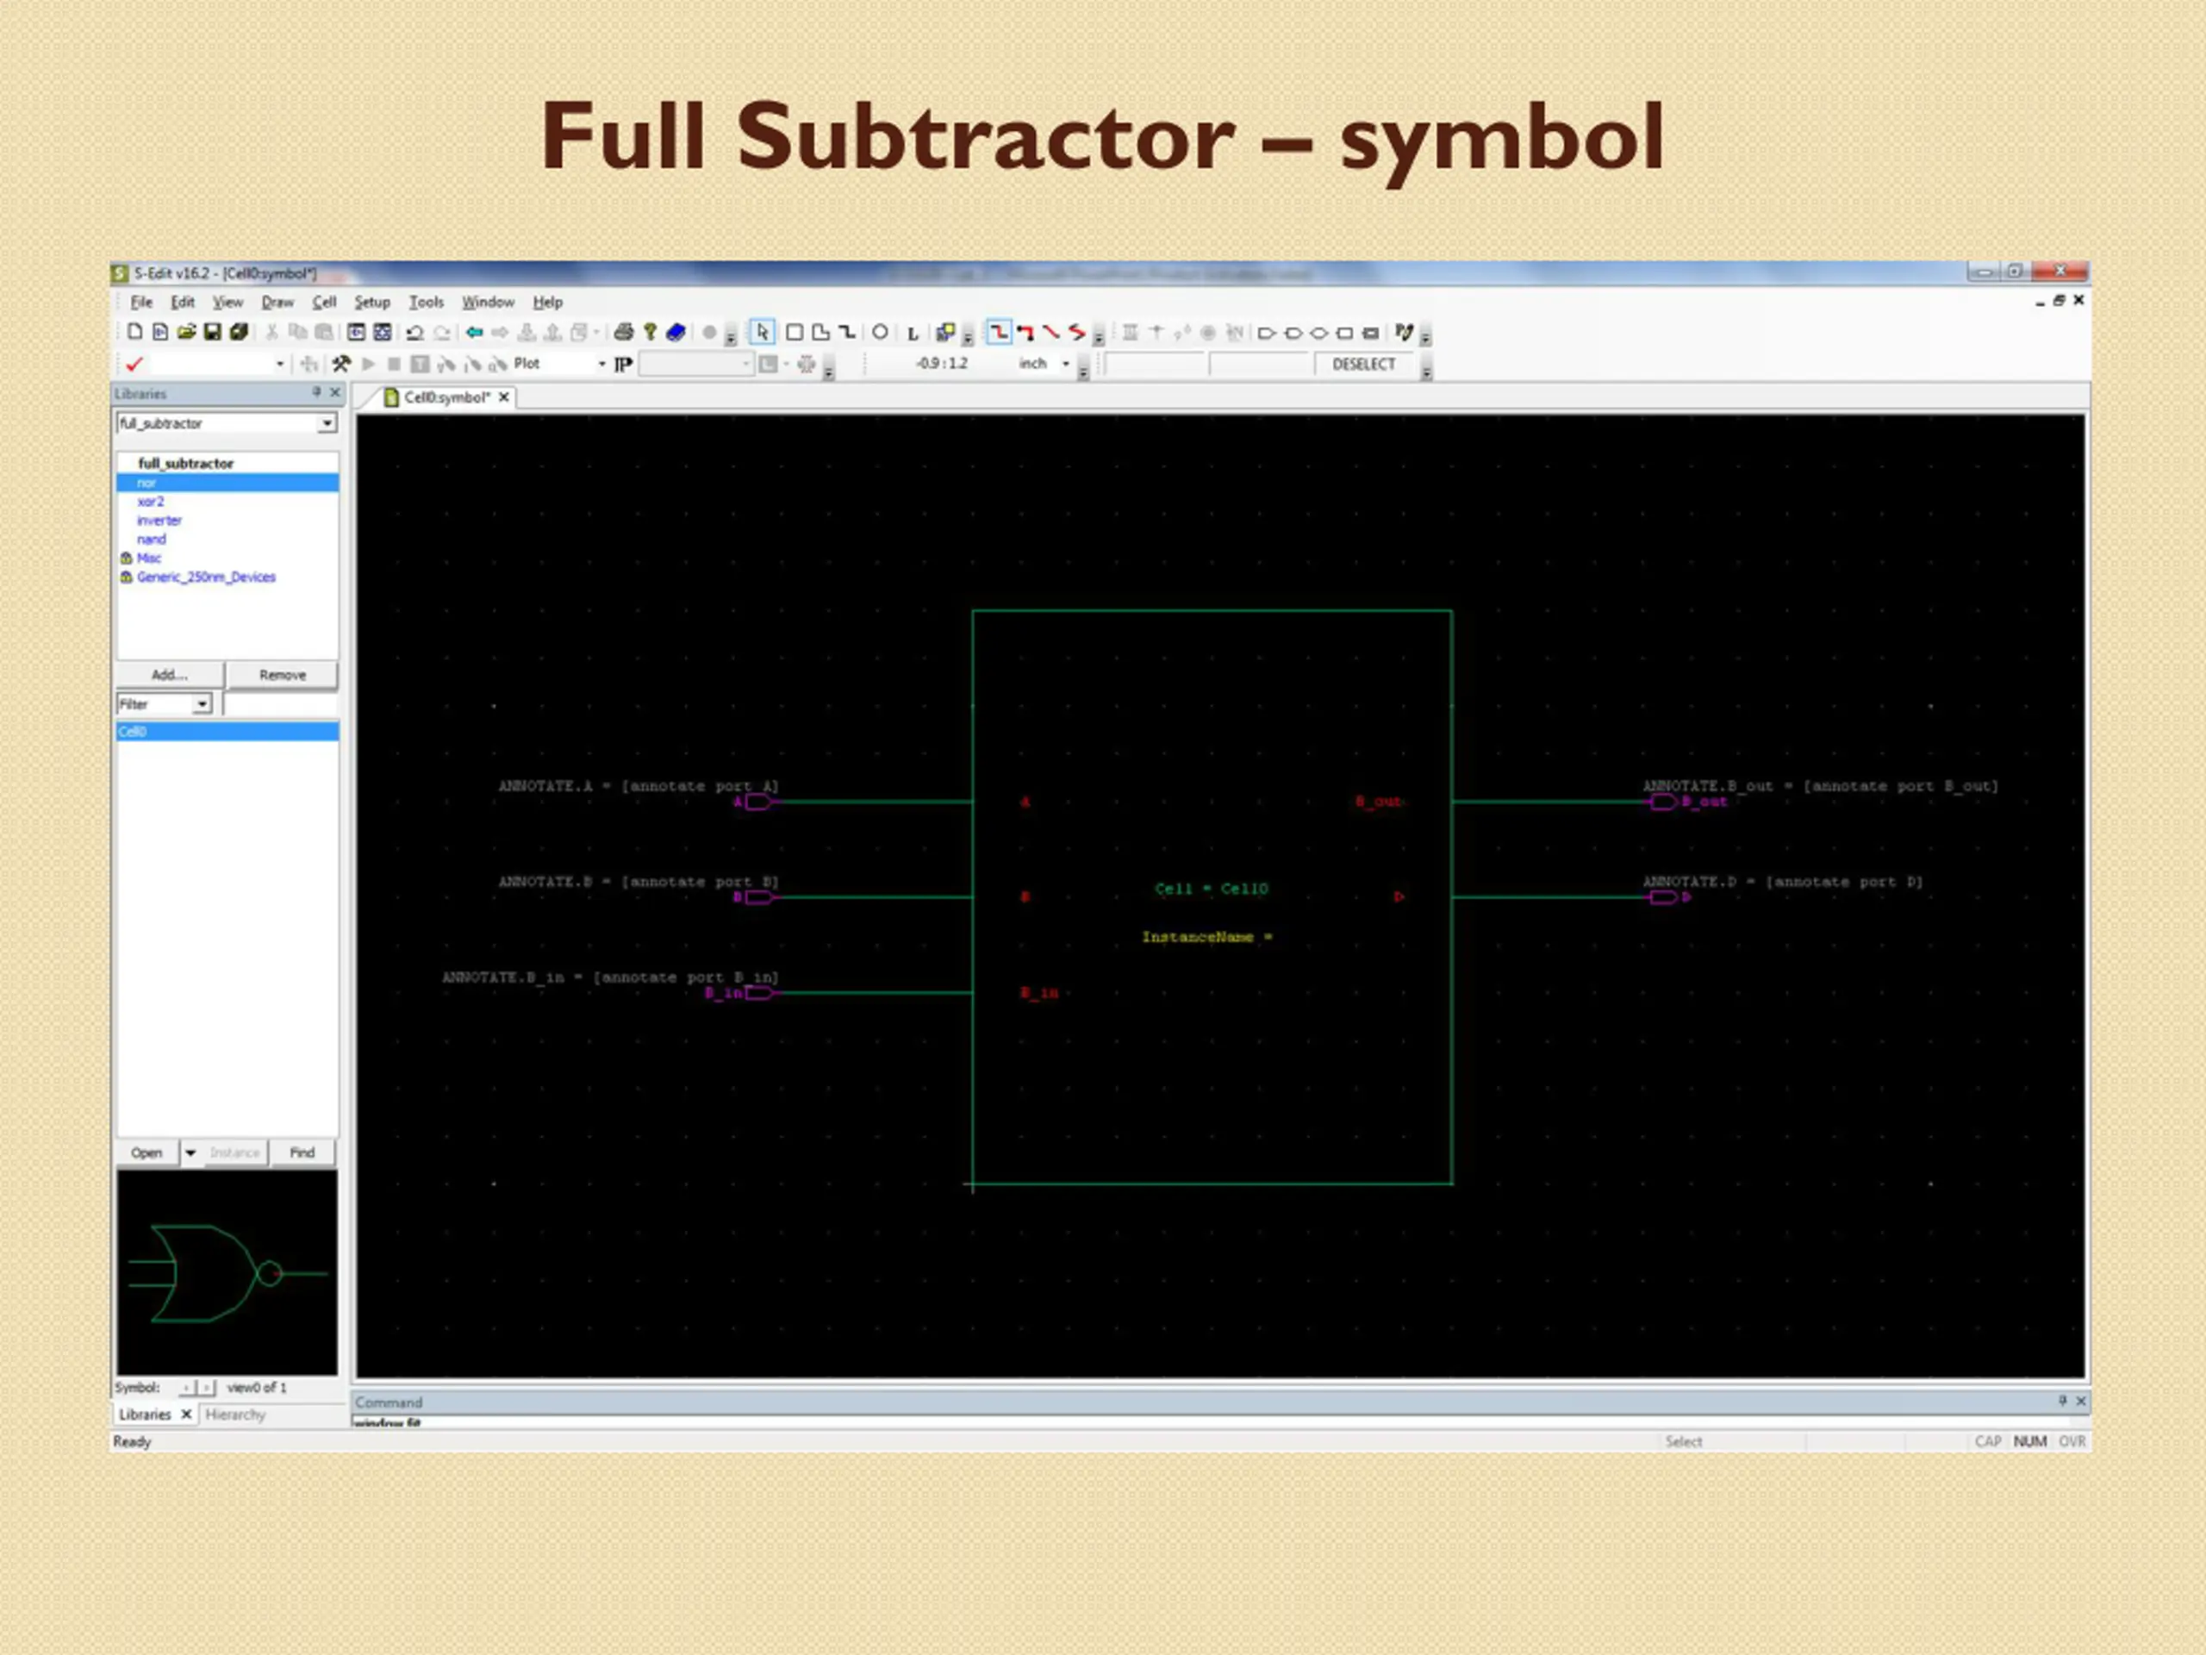Select the inverter library entry

159,521
